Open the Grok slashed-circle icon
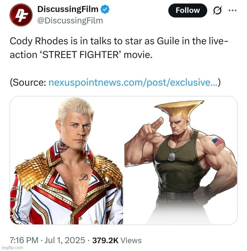Screen dimensions: 247x251 click(x=217, y=10)
